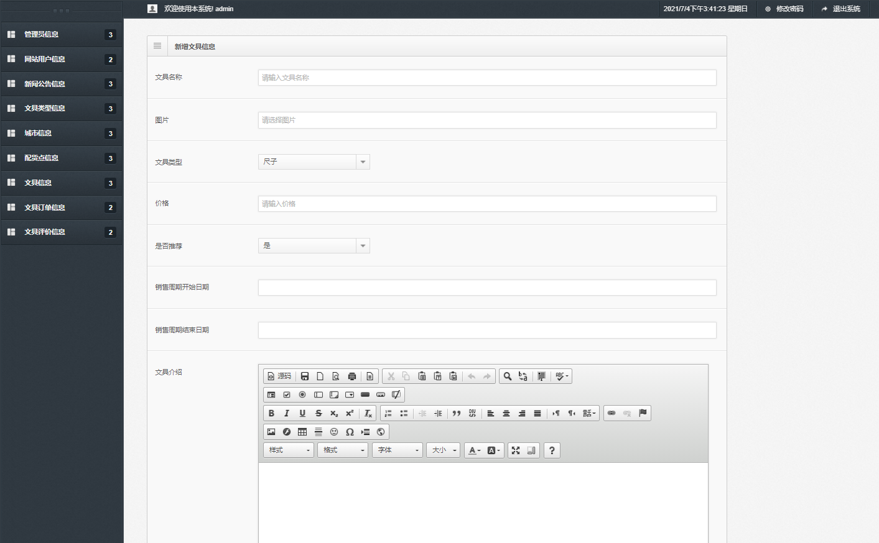The image size is (879, 543).
Task: Insert a smiley emoticon
Action: 334,432
